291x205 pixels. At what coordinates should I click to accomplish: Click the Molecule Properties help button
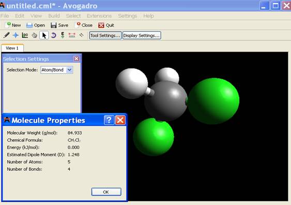pos(109,120)
